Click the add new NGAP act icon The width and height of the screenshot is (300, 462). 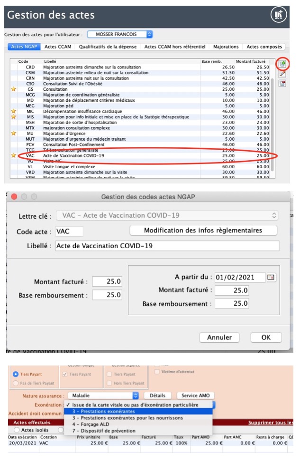282,64
